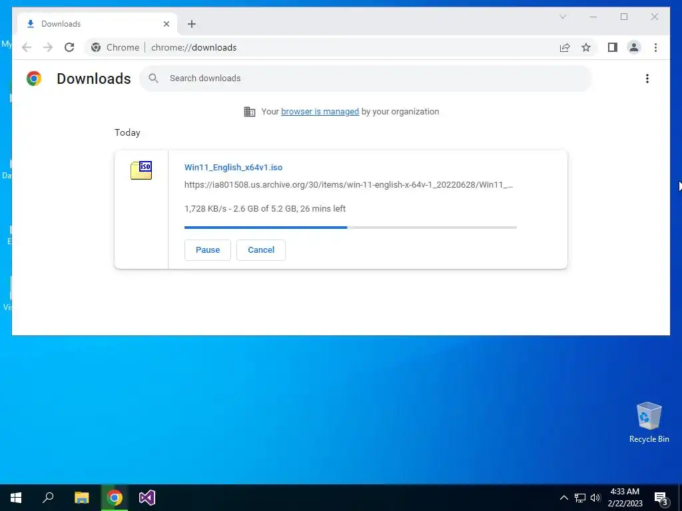Bookmark this tab with the star icon
The image size is (682, 511).
coord(586,47)
